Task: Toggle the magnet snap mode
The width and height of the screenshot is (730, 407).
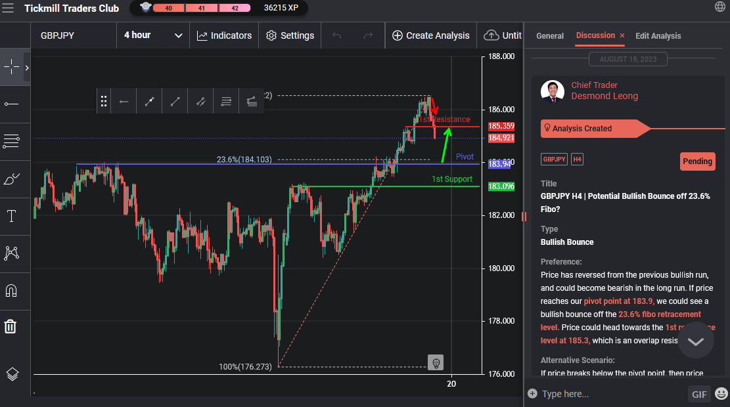Action: pyautogui.click(x=11, y=291)
